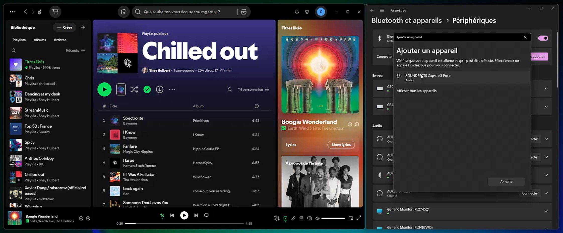Open the play queue
Image resolution: width=563 pixels, height=233 pixels.
click(301, 218)
